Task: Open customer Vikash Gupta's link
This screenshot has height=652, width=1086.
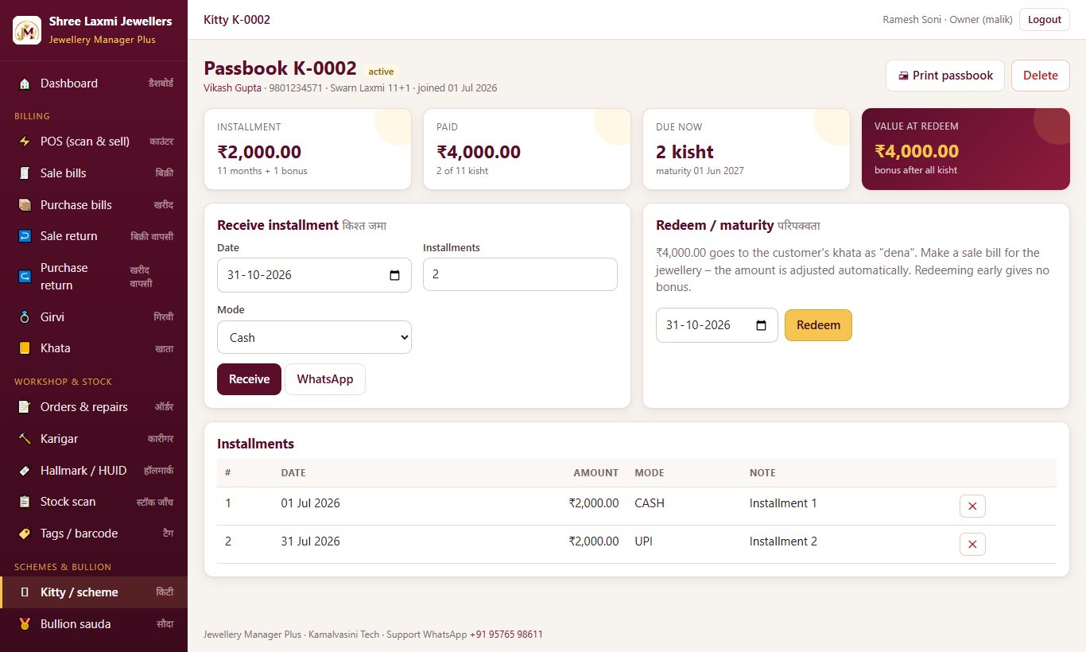Action: (233, 88)
